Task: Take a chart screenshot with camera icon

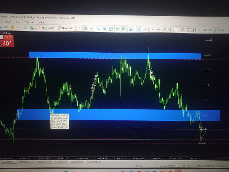Action: (x=131, y=29)
